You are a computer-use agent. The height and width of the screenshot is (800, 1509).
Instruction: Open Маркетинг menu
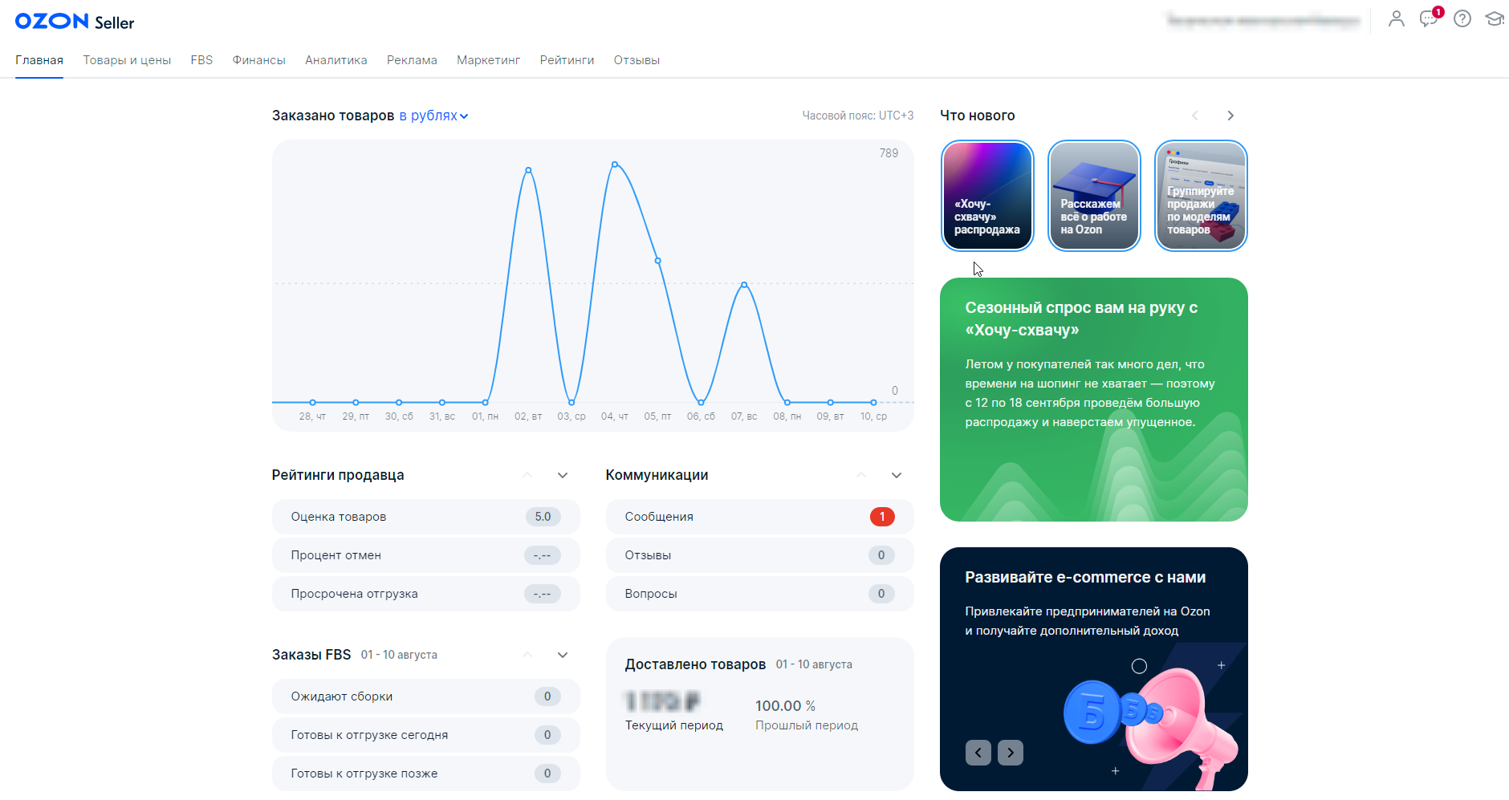(x=488, y=60)
